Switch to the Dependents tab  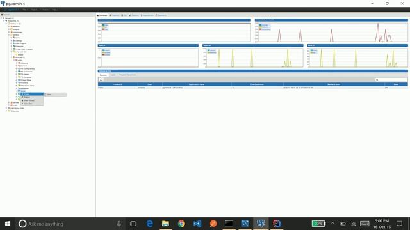click(161, 15)
